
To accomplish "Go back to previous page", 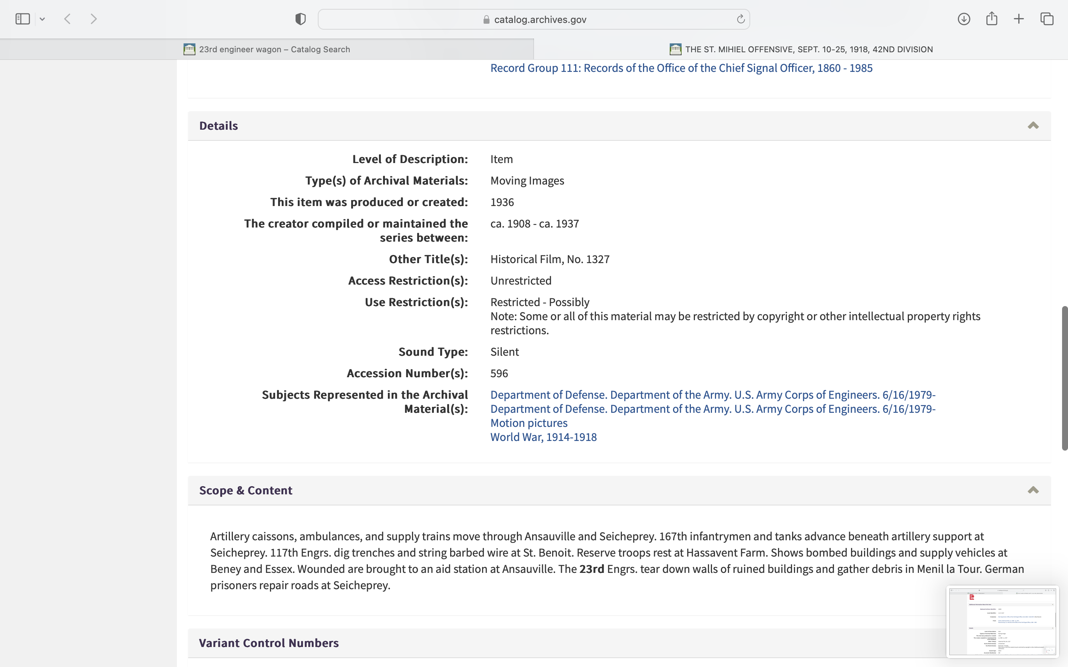I will [67, 19].
